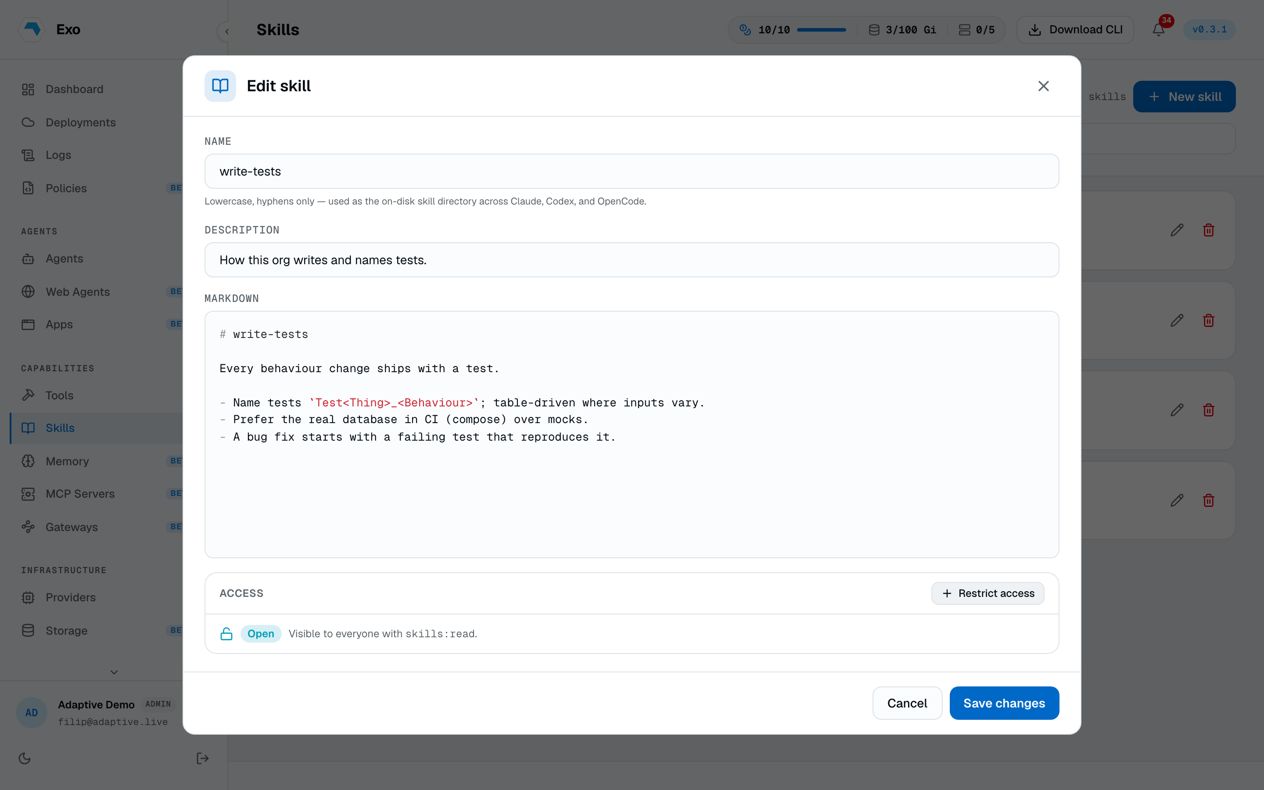Click the Tools wrench icon
The image size is (1264, 790).
pos(28,395)
